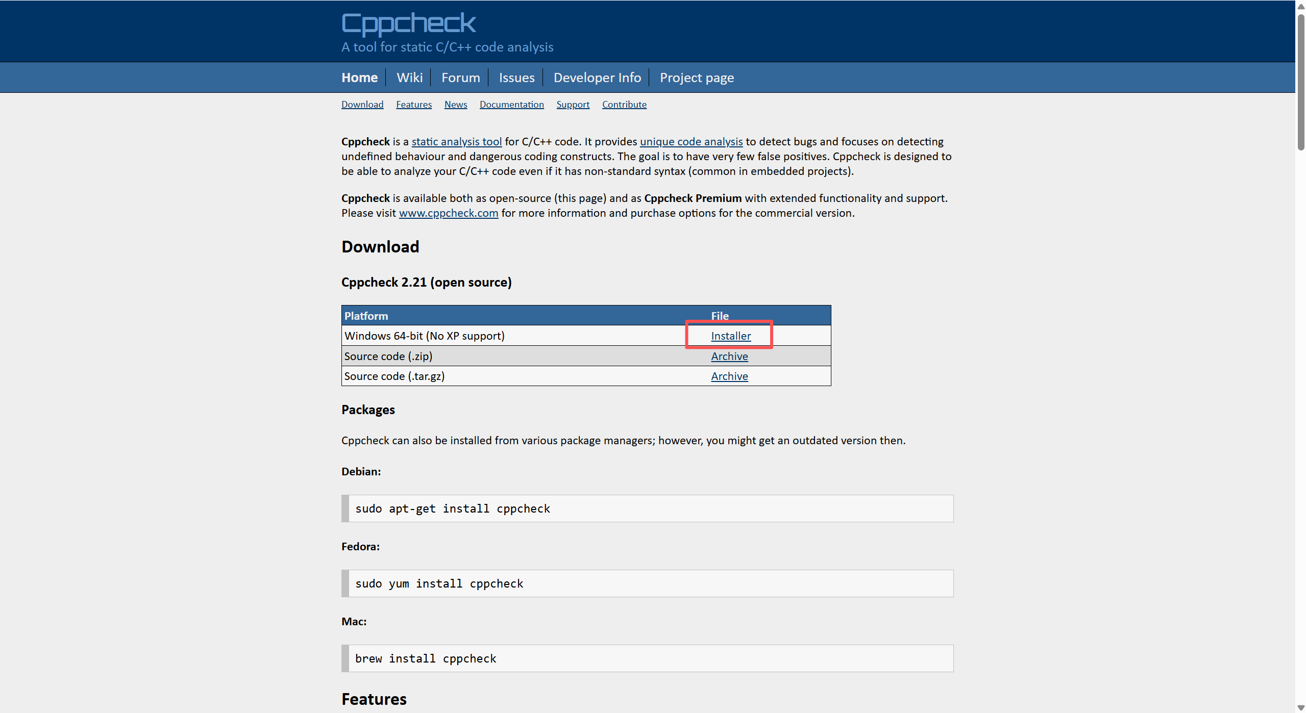
Task: Click the Debian apt-get command box
Action: [x=647, y=508]
